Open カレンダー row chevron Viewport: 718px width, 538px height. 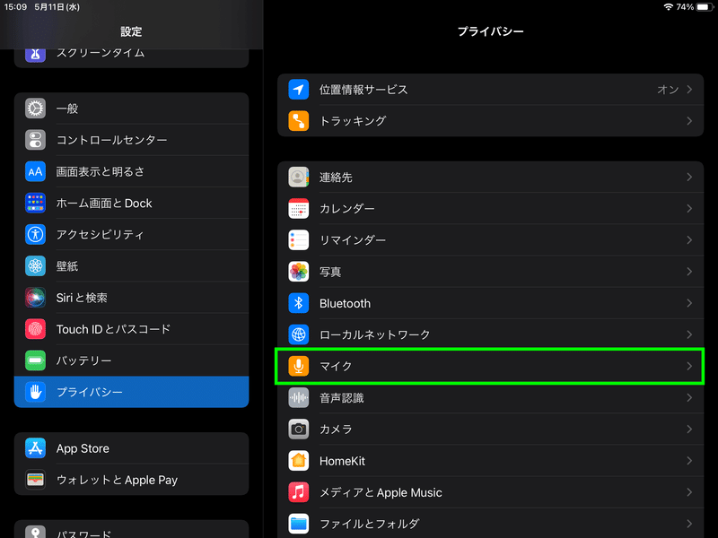coord(689,209)
